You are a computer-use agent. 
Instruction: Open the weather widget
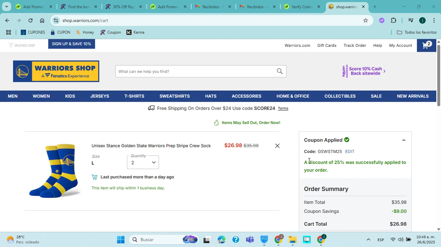(24, 240)
